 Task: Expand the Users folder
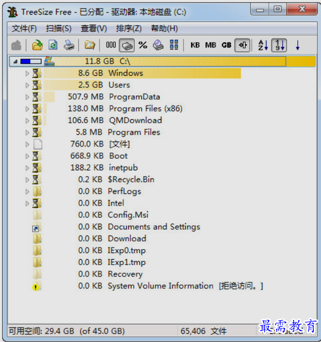pyautogui.click(x=27, y=85)
